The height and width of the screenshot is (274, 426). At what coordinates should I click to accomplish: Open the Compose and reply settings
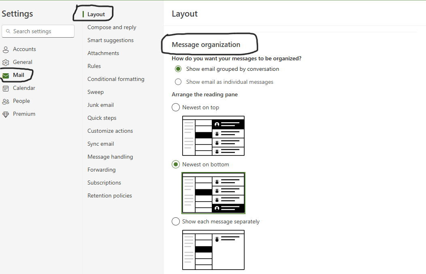112,27
